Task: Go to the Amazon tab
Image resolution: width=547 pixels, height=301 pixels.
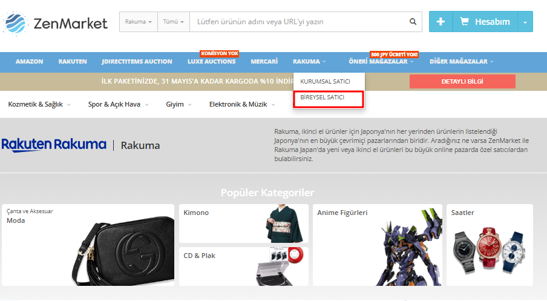Action: point(29,61)
